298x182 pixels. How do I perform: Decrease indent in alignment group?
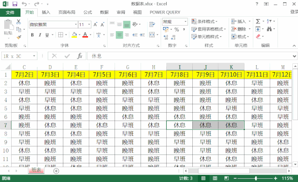[x=135, y=35]
